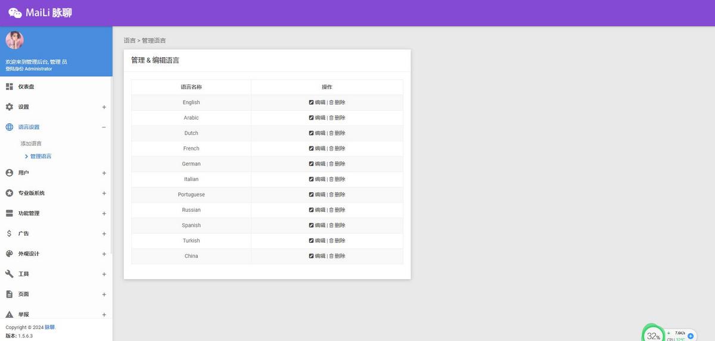715x341 pixels.
Task: Click the trash icon for Portuguese
Action: pyautogui.click(x=331, y=195)
